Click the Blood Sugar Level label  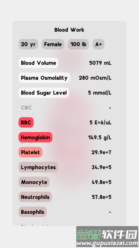tap(44, 93)
